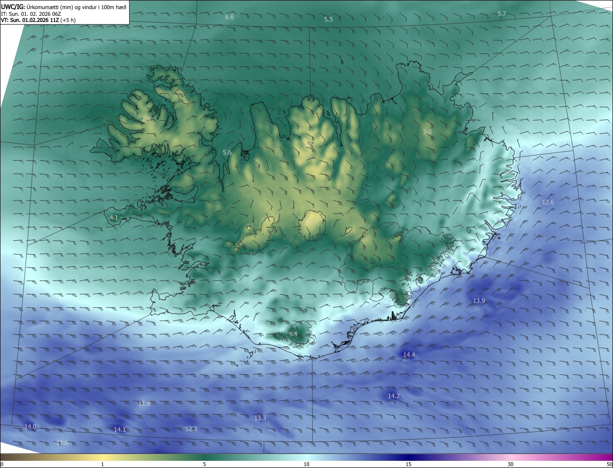The image size is (613, 468).
Task: Click the color scale tick label 1
Action: pos(102,464)
